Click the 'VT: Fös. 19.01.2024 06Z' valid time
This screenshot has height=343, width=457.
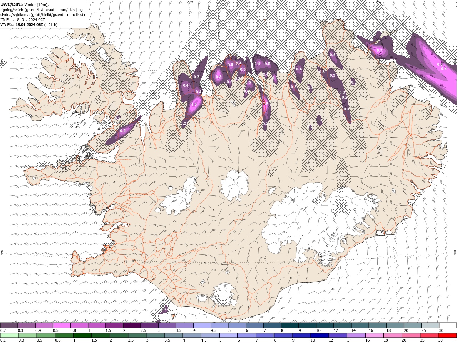click(x=21, y=25)
